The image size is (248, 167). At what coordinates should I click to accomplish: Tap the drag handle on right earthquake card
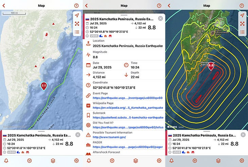coord(207,132)
